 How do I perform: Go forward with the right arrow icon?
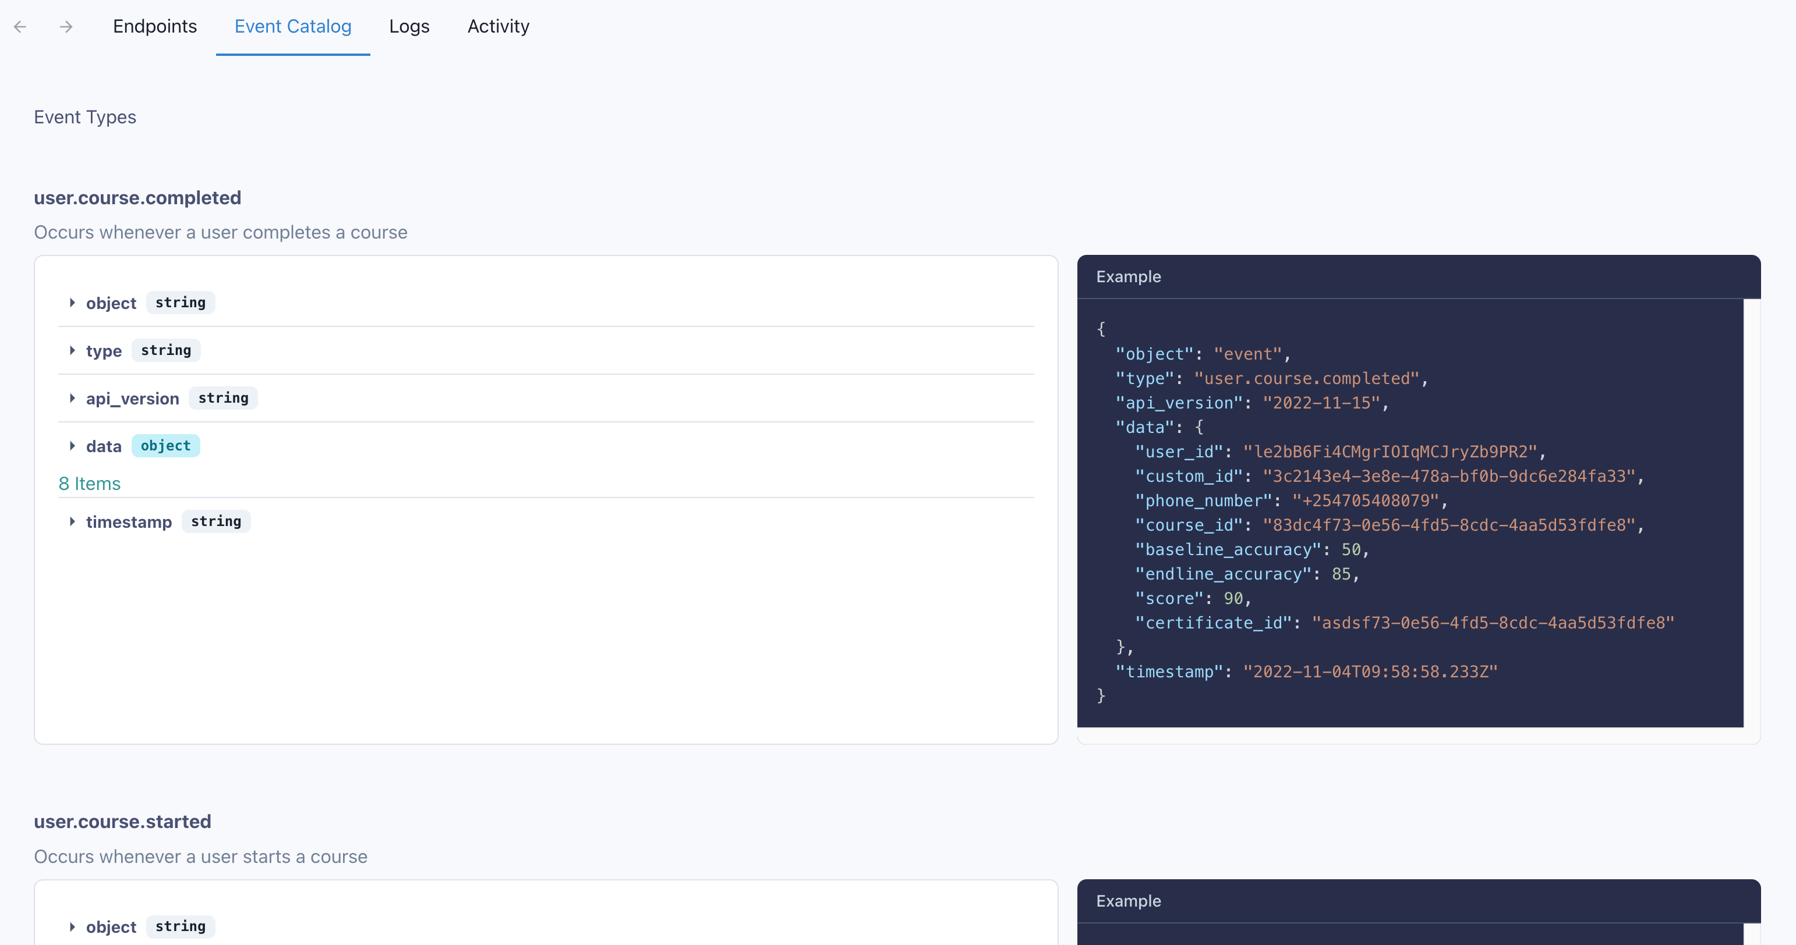(x=66, y=27)
